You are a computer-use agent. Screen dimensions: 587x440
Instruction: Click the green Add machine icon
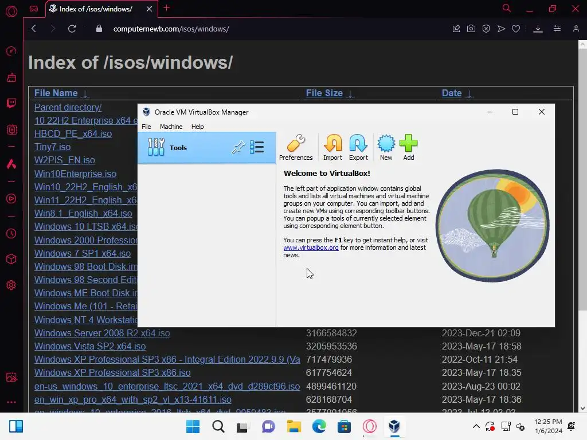[408, 147]
